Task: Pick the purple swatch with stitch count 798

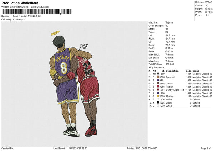Action: (x=158, y=93)
